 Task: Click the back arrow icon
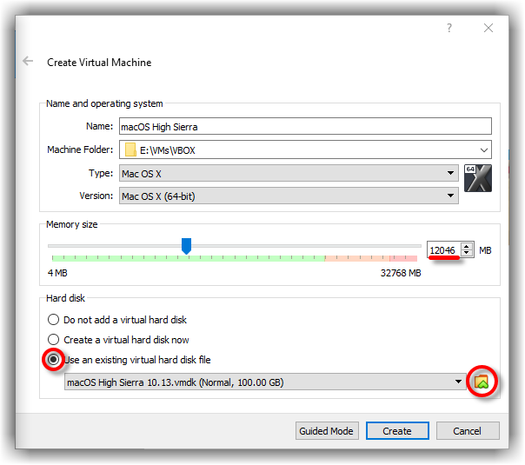click(28, 62)
